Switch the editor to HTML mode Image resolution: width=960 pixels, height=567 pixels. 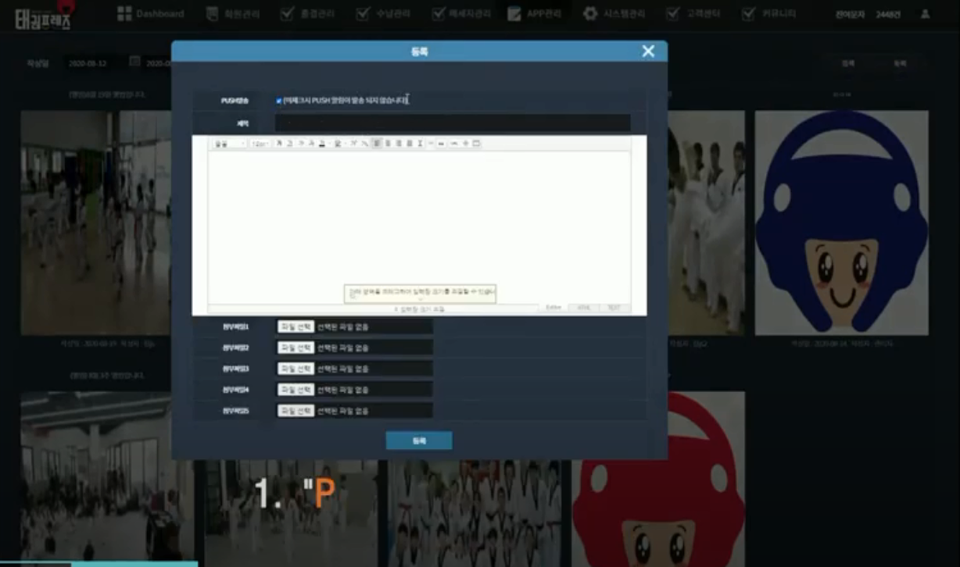click(583, 308)
